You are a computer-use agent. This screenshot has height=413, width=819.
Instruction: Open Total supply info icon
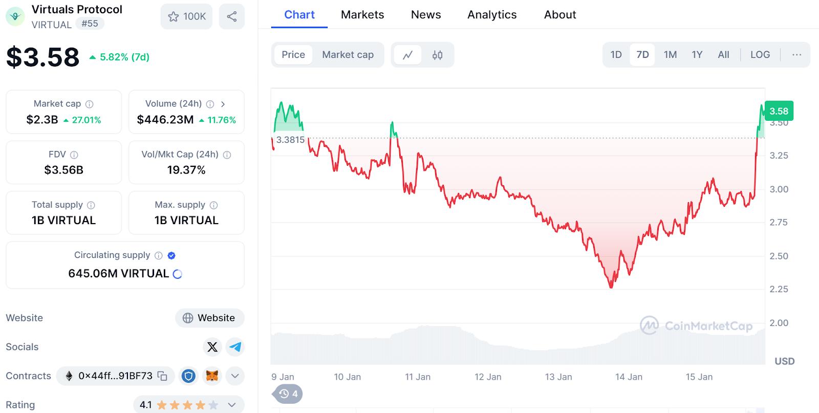point(91,205)
